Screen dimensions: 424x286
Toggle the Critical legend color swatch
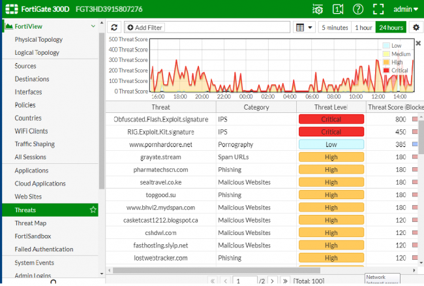click(x=386, y=71)
